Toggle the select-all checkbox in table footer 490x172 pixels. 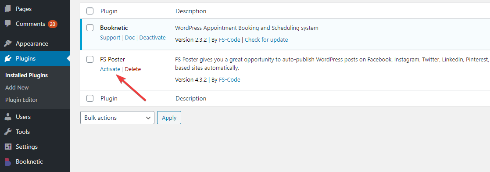90,98
